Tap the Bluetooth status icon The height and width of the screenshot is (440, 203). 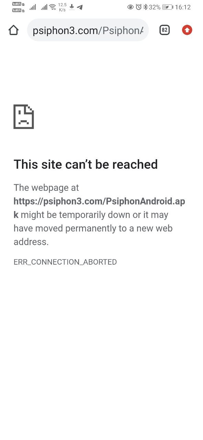pos(145,7)
